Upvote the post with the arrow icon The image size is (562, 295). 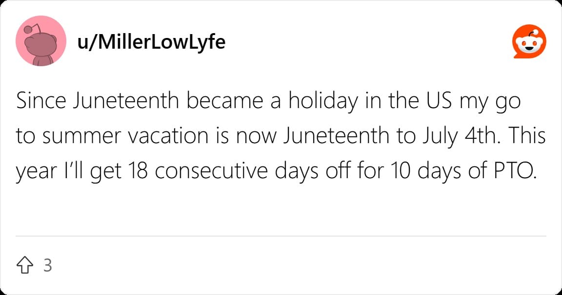[x=25, y=265]
